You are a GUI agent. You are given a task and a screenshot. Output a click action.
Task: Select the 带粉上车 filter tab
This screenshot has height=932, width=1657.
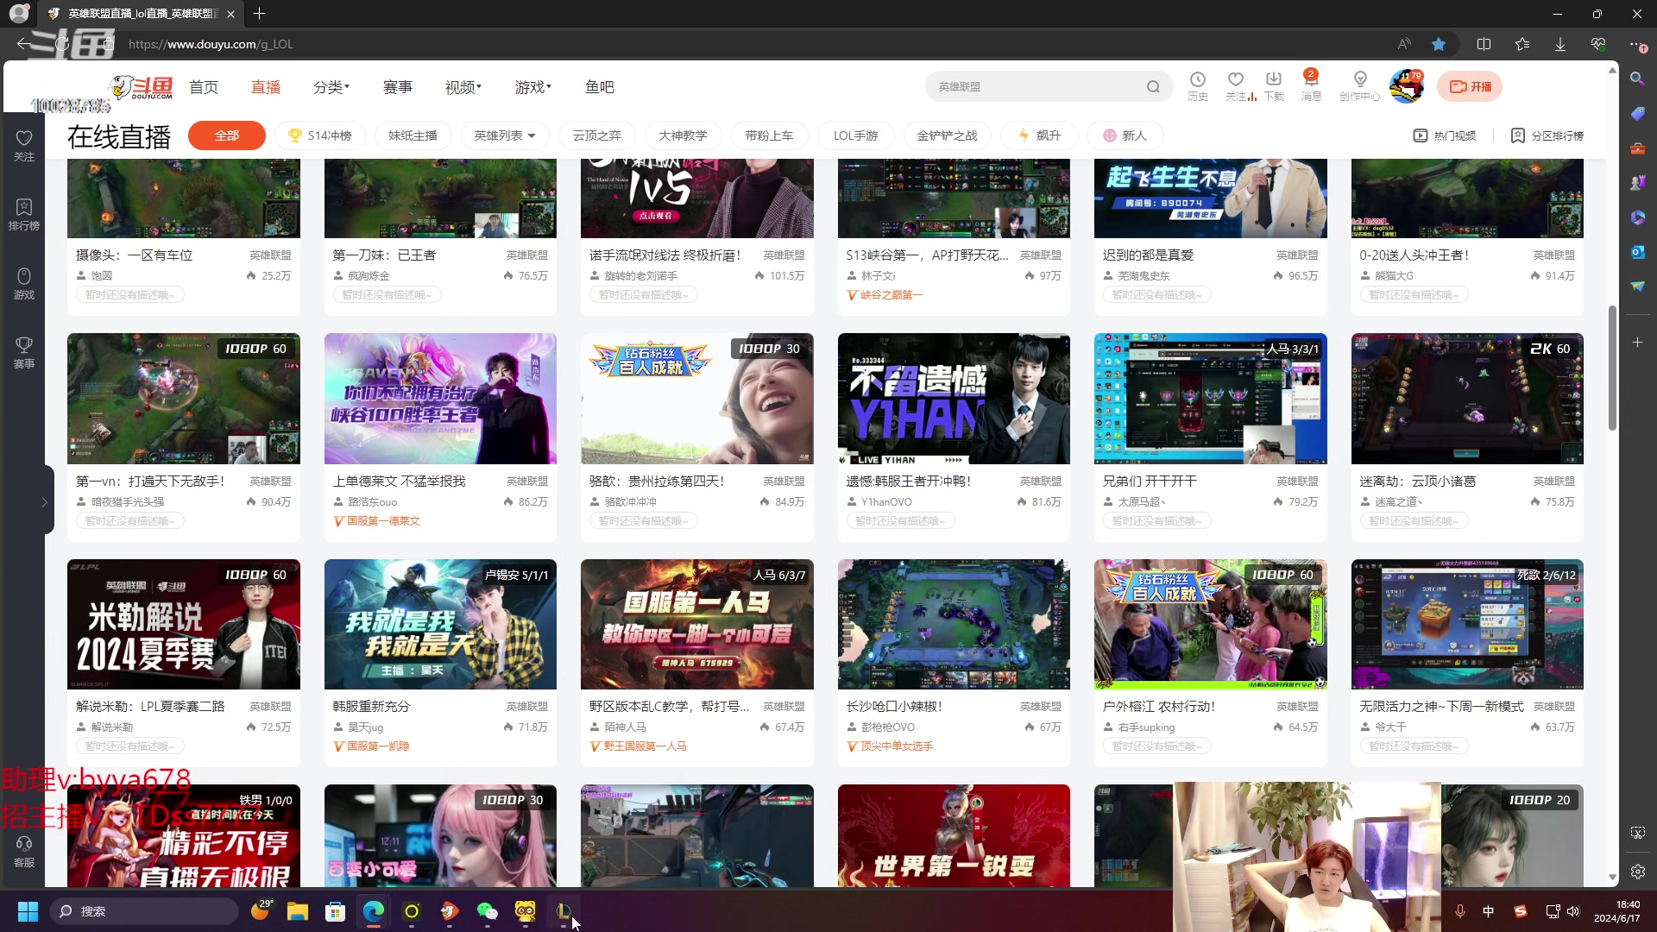[x=769, y=135]
